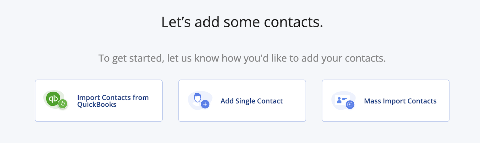Click the 'Let's add some contacts.' heading
This screenshot has width=480, height=143.
242,22
